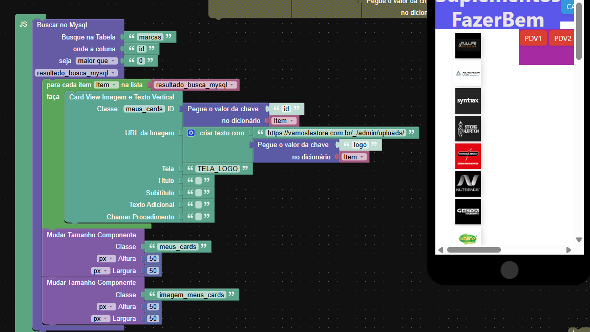Open the Strong Nutrition logo card

point(468,129)
